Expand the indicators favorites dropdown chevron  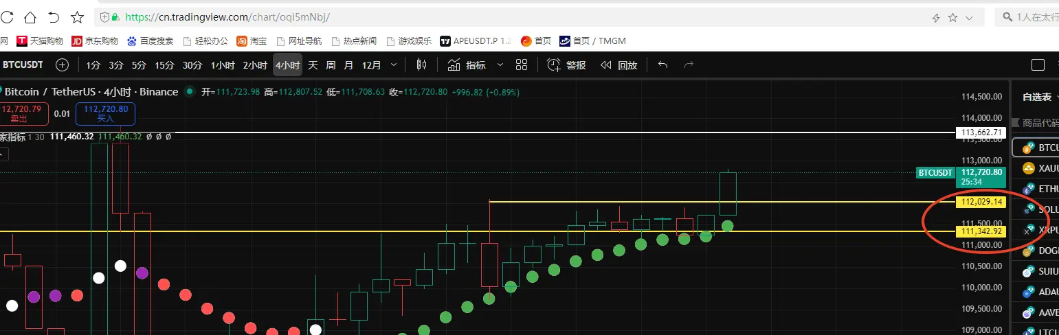500,65
